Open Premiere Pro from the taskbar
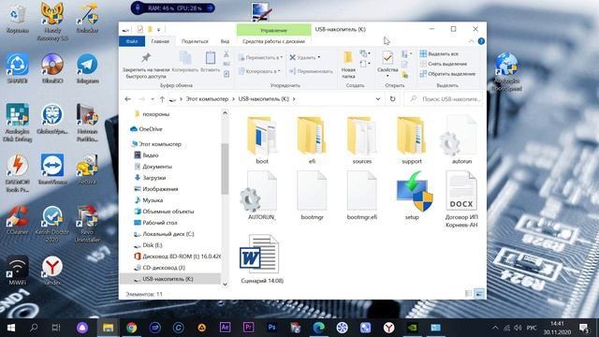 pos(248,328)
